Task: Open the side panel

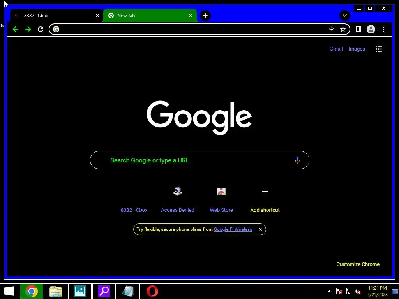Action: 358,29
